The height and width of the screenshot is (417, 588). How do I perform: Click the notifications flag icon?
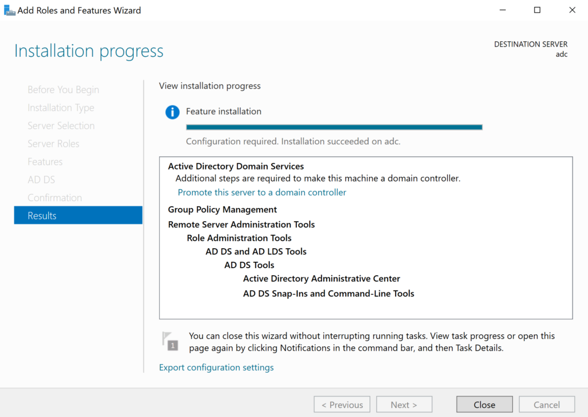[x=169, y=341]
